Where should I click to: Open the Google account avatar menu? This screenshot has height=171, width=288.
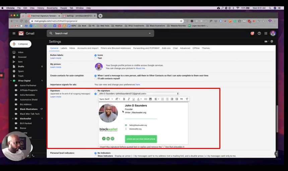[273, 33]
